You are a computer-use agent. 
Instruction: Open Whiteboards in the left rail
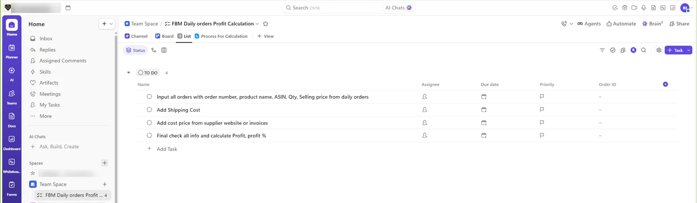[x=12, y=165]
